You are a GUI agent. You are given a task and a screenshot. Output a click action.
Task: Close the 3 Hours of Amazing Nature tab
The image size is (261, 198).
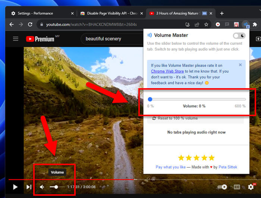tap(211, 13)
